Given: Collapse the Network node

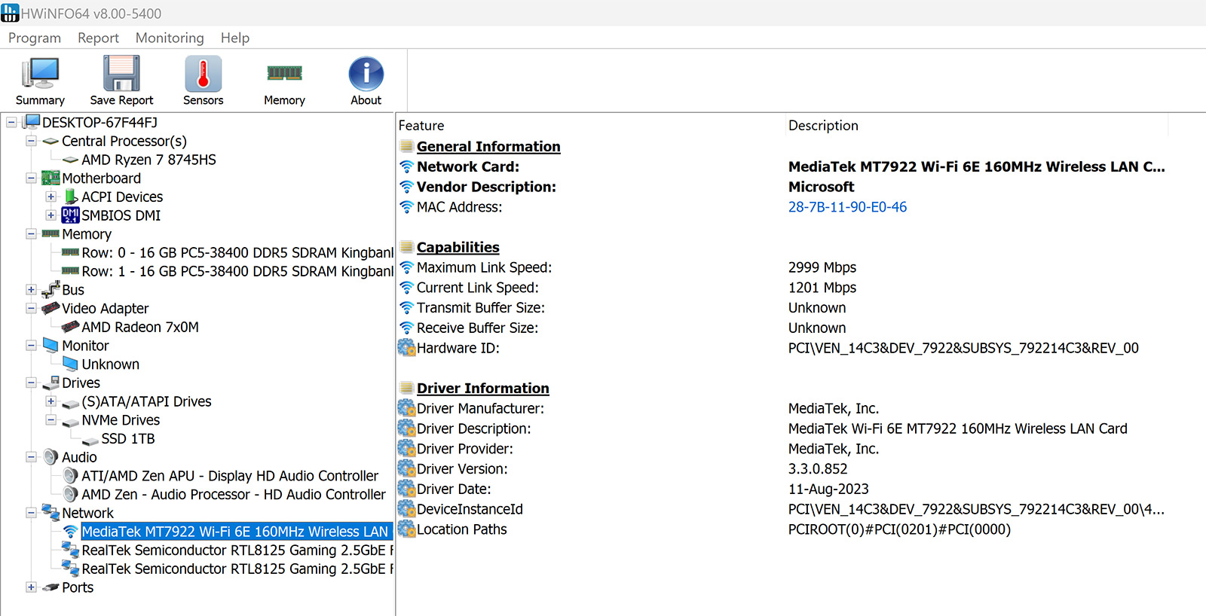Looking at the screenshot, I should tap(31, 513).
